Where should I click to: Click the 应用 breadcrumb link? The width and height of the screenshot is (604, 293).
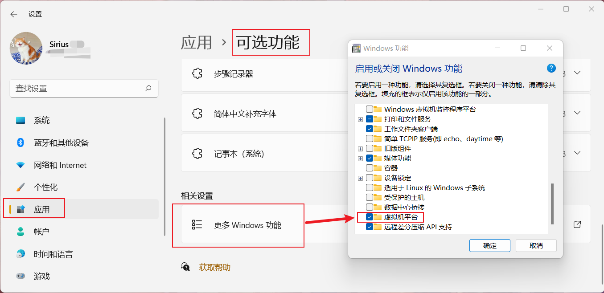click(196, 42)
